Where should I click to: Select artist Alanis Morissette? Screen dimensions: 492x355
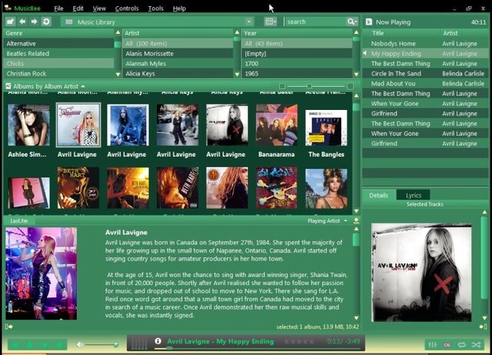click(178, 54)
